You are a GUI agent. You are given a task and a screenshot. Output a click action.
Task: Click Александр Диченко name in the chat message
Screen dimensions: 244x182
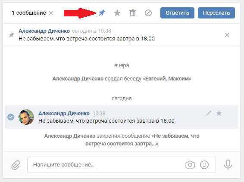64,114
